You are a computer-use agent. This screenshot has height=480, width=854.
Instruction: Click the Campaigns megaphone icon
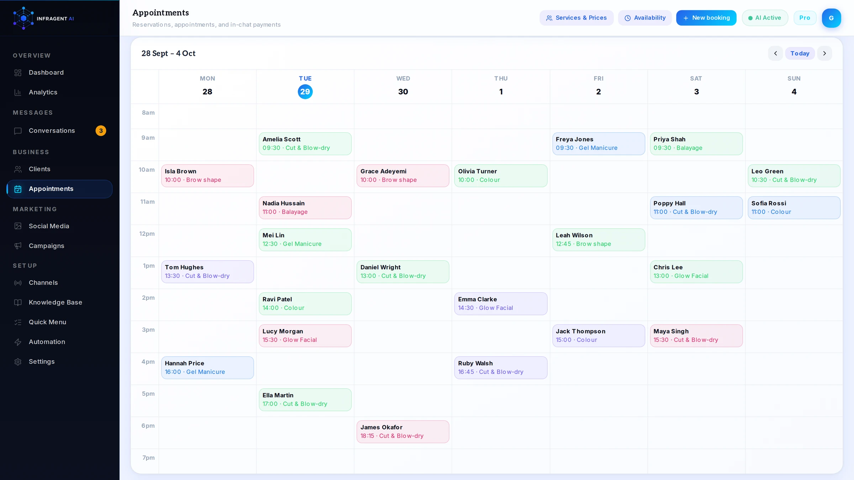click(x=18, y=246)
